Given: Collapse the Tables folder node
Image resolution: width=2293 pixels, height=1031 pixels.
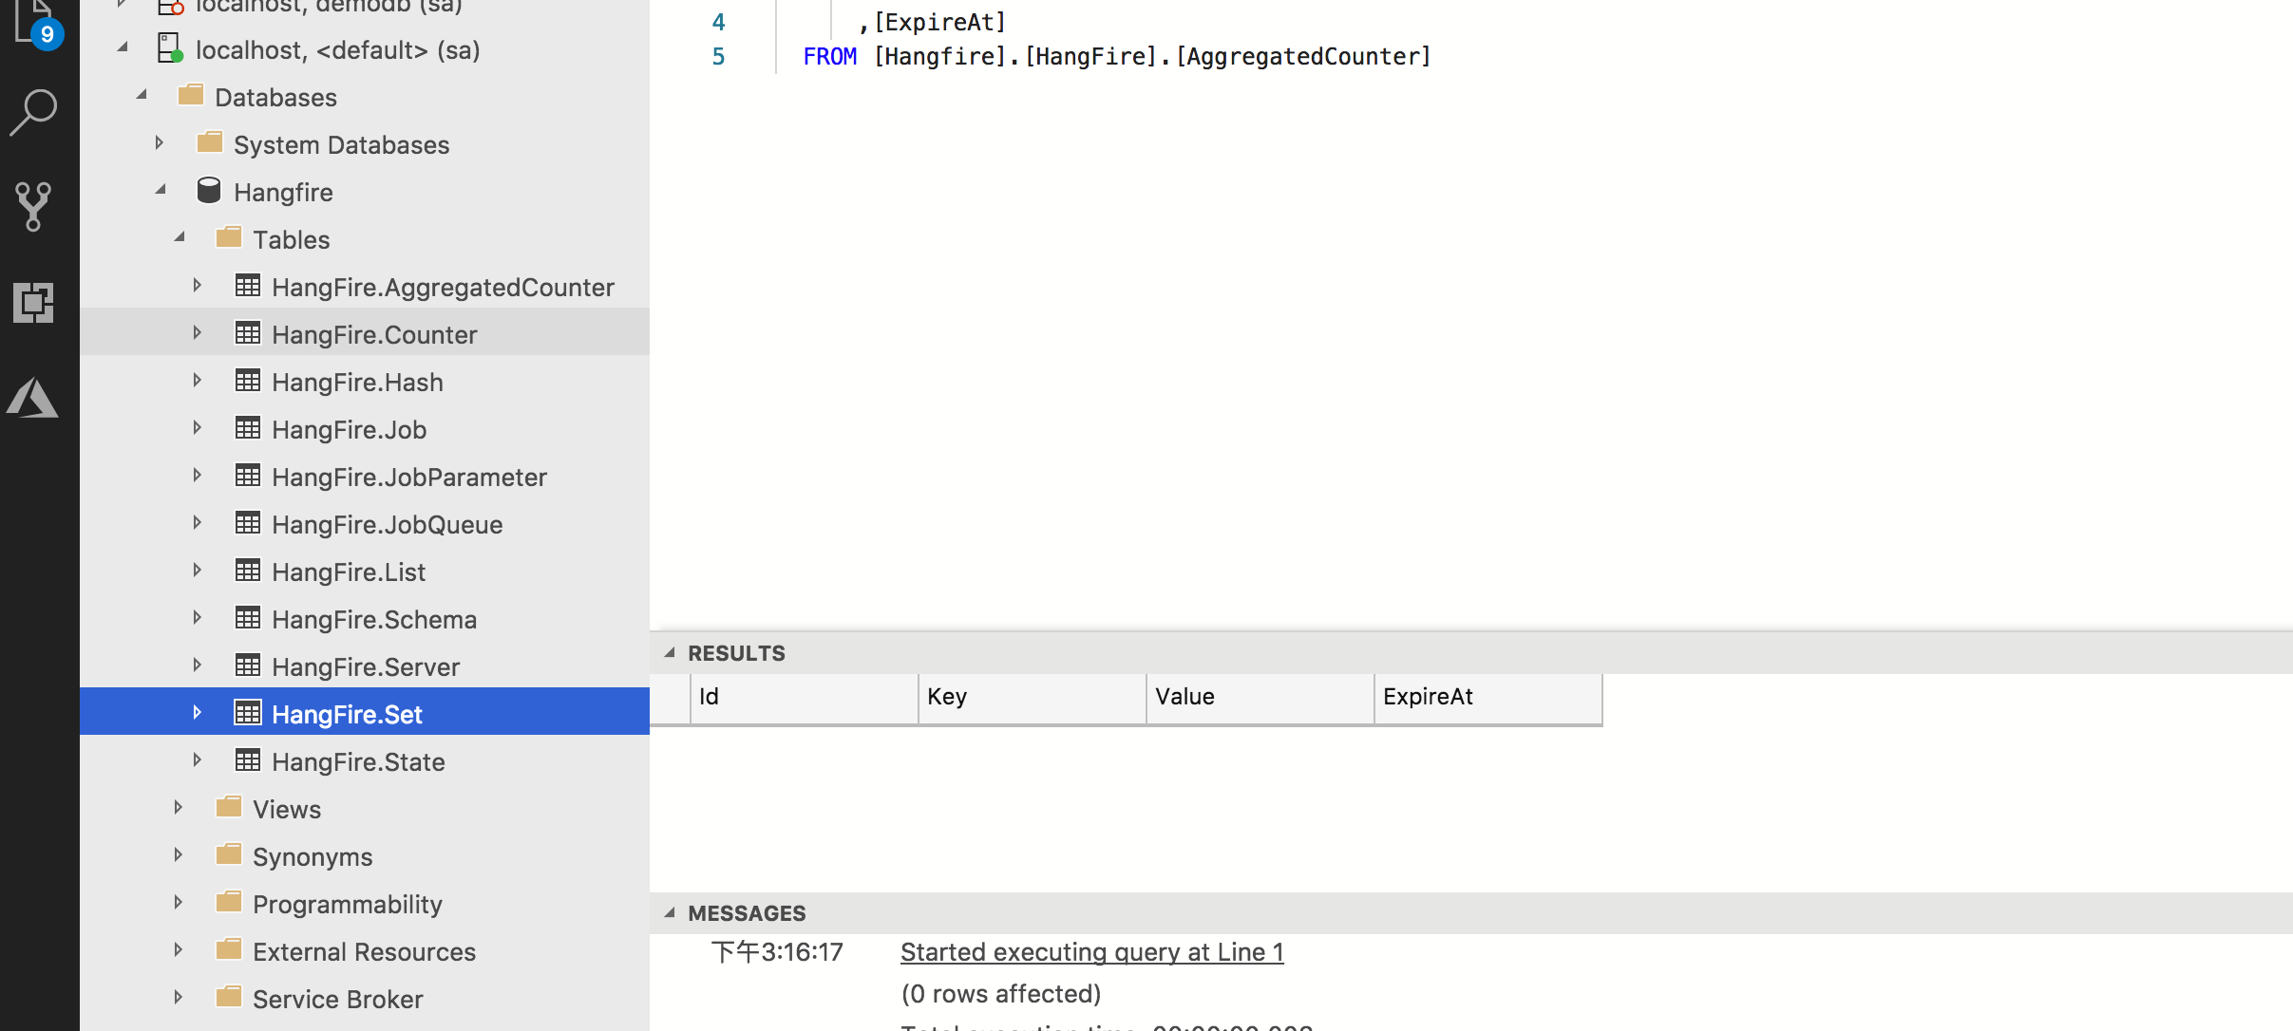Looking at the screenshot, I should (x=180, y=237).
